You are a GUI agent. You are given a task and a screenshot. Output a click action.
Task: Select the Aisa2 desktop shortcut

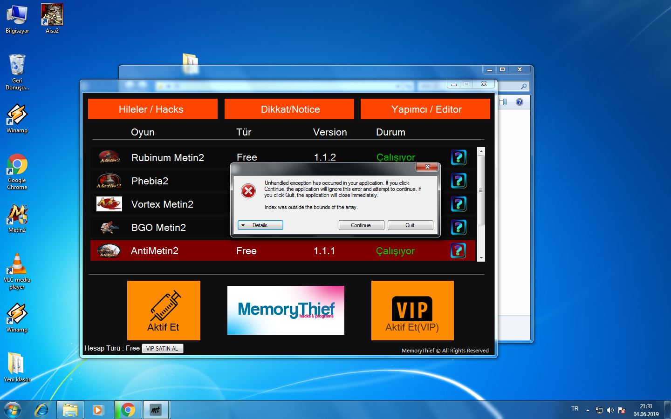52,19
